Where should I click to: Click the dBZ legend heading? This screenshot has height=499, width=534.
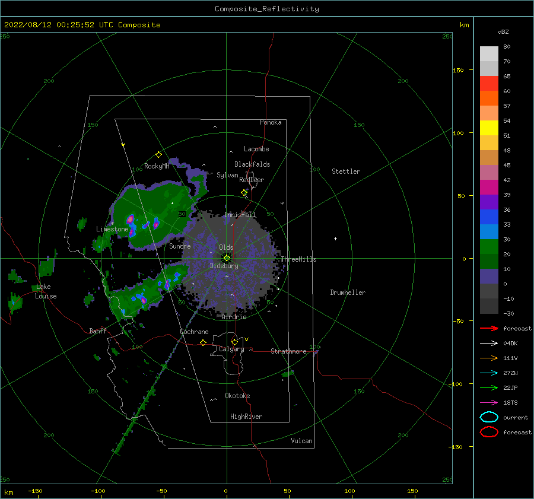click(x=503, y=31)
